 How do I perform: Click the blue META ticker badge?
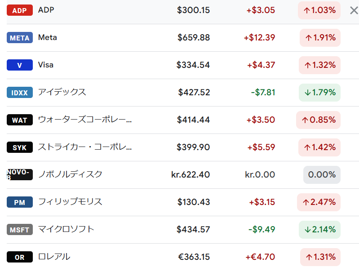(19, 38)
